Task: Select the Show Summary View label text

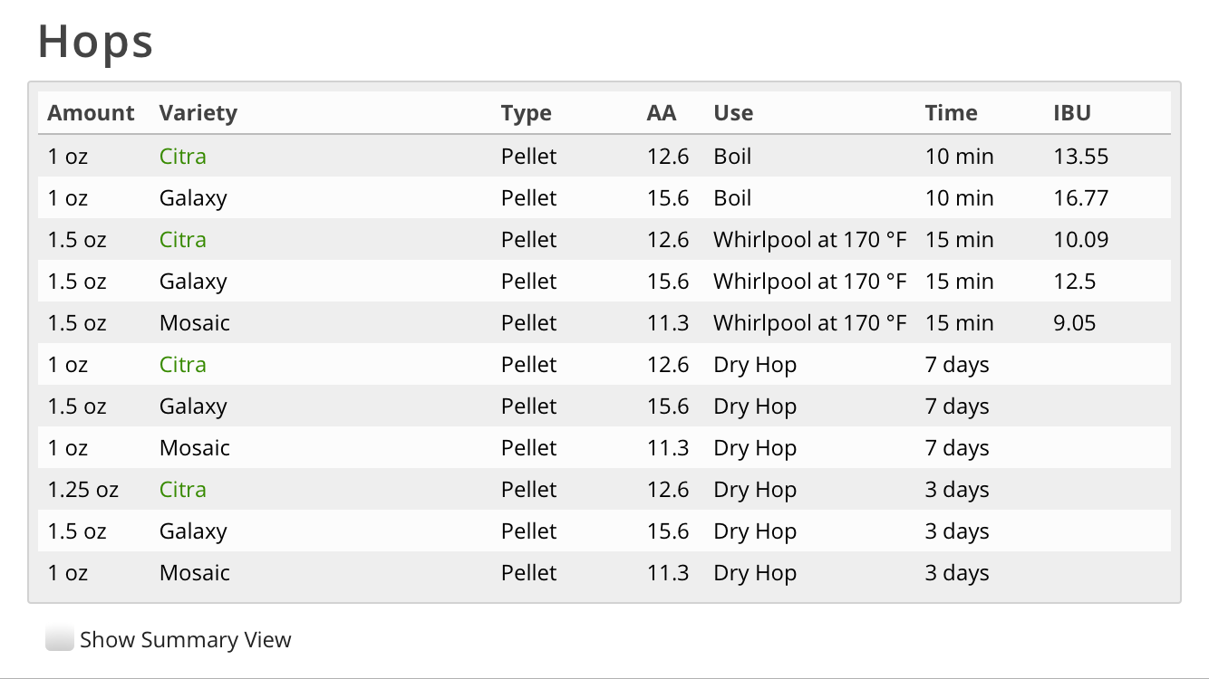Action: [186, 640]
